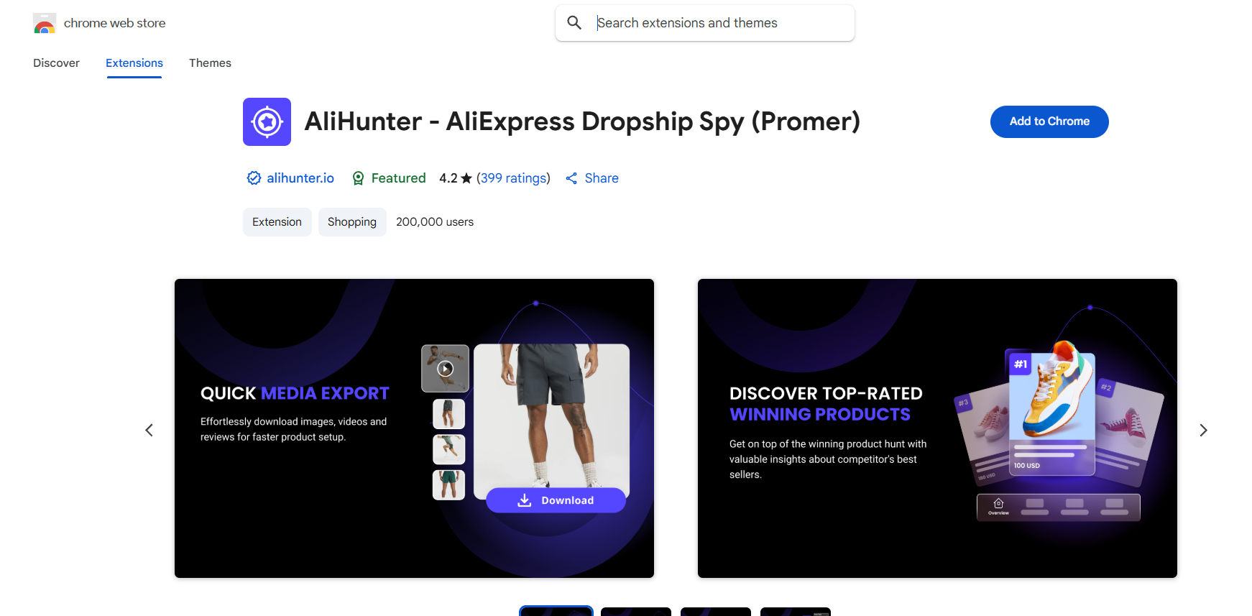Click the rating star icon
The image size is (1252, 616).
[x=466, y=178]
